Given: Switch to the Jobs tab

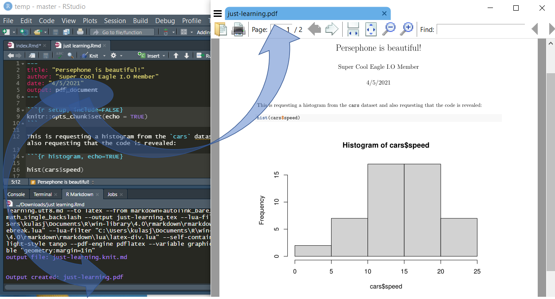Looking at the screenshot, I should [113, 194].
